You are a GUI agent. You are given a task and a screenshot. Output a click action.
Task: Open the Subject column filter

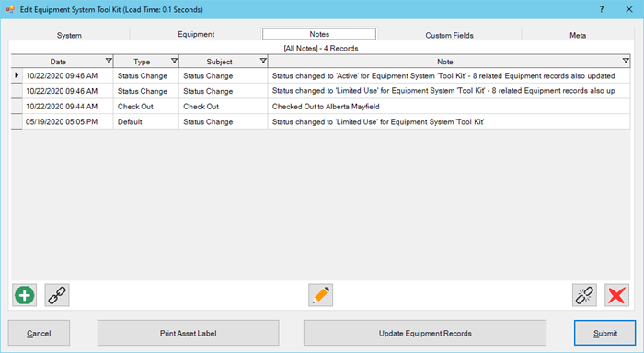(x=263, y=62)
